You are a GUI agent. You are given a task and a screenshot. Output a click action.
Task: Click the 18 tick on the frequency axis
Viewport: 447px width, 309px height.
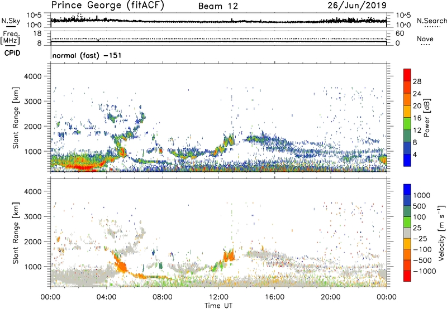pyautogui.click(x=37, y=33)
